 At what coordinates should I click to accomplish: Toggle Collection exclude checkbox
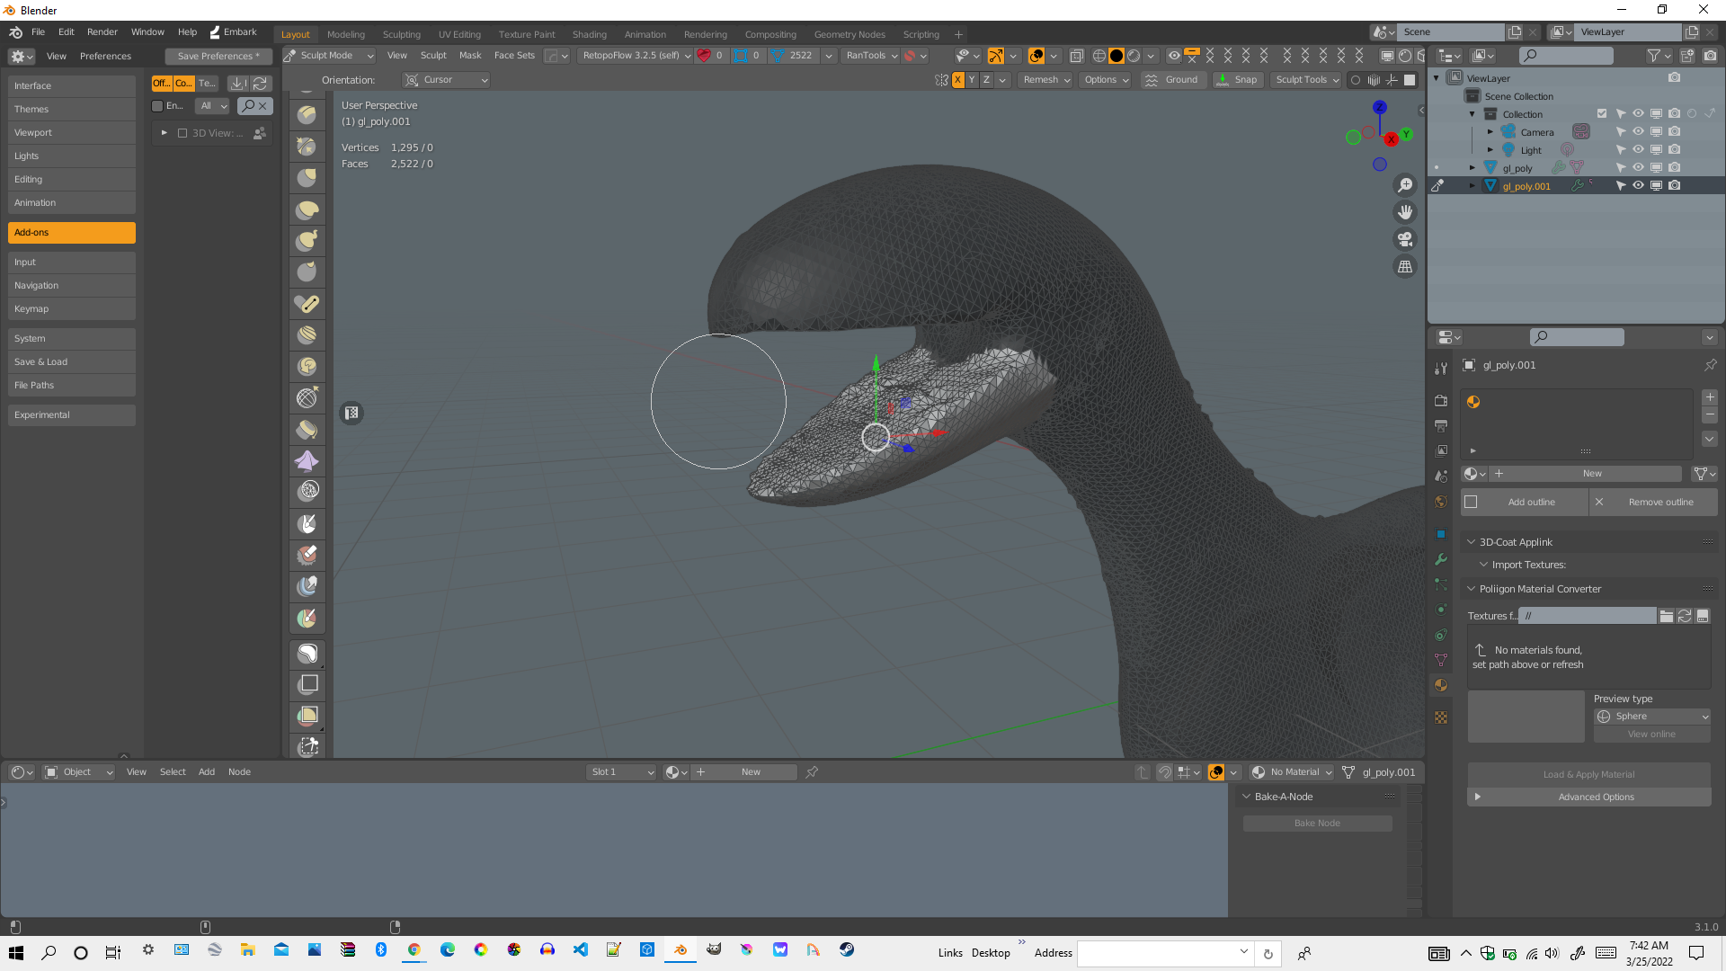(x=1602, y=114)
